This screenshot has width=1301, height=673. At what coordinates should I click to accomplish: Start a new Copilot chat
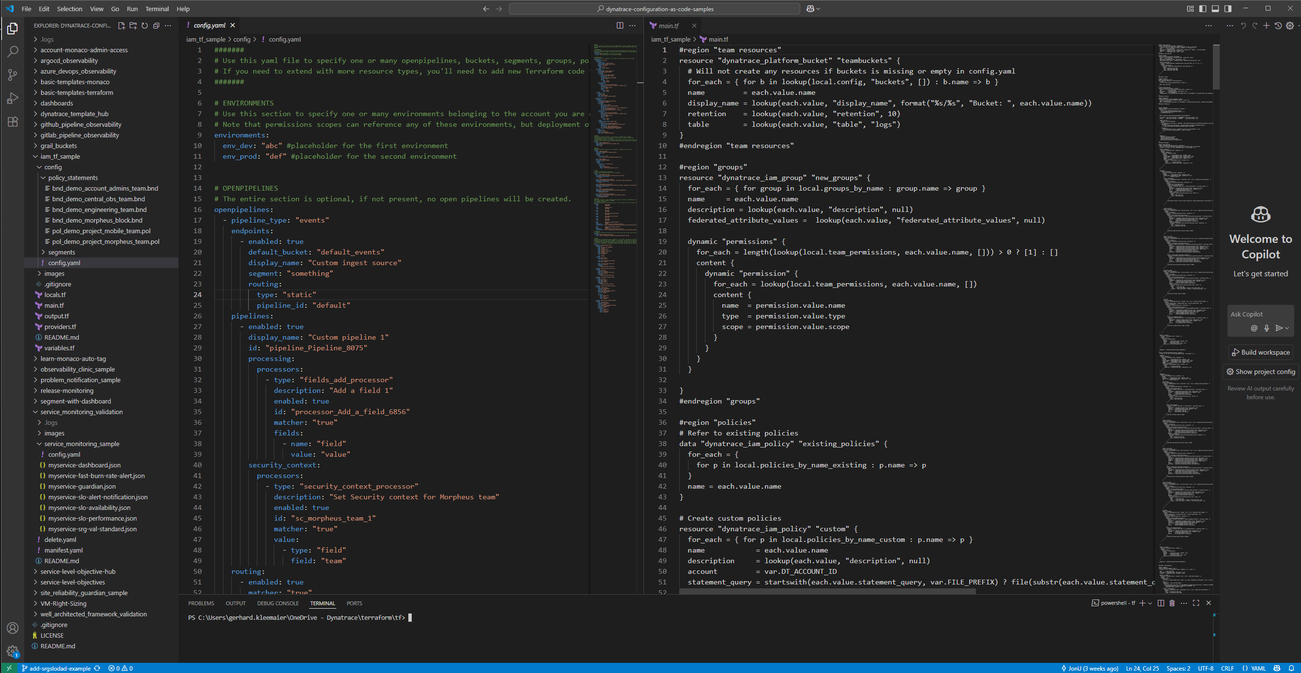click(1266, 26)
